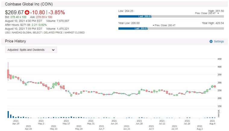Click the tallest volume bar at chart start
Image resolution: width=229 pixels, height=131 pixels.
(x=8, y=114)
